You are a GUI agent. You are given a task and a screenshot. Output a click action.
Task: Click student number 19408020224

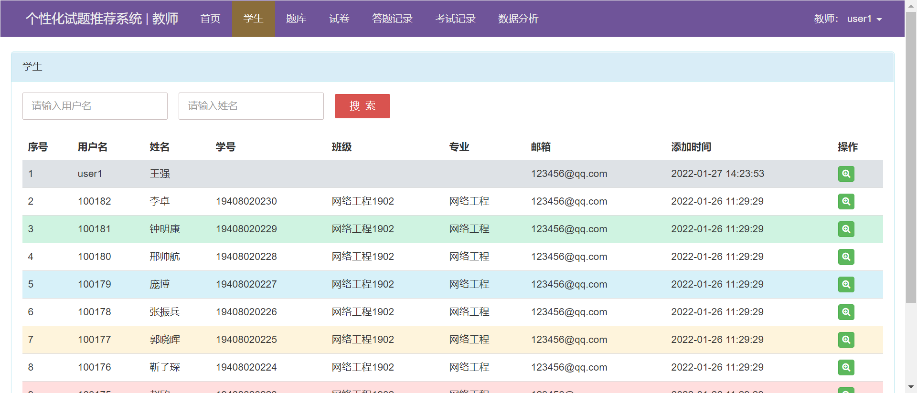tap(246, 367)
